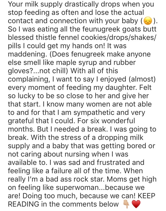Click the words KEEP READING
The height and width of the screenshot is (211, 166).
81,200
